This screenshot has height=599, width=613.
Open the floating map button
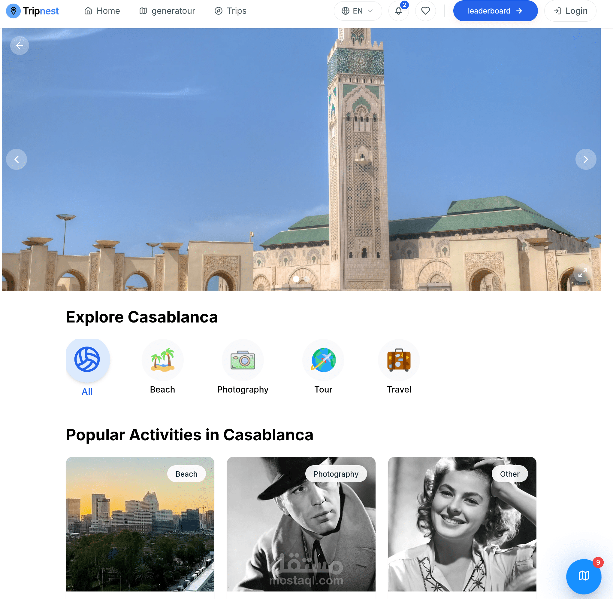[x=583, y=576]
